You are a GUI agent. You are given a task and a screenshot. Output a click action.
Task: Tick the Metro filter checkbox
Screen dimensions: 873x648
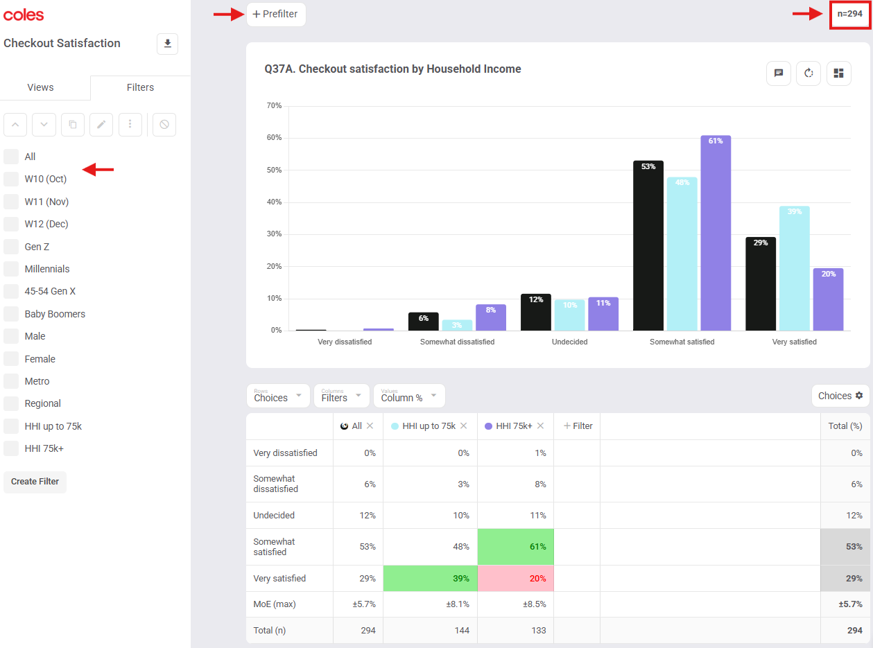(x=11, y=381)
